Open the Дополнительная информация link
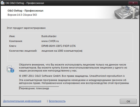 tap(22, 101)
